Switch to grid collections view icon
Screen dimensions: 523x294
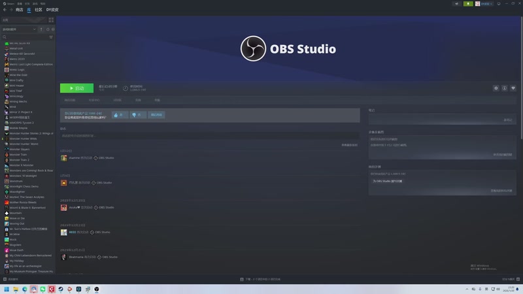tap(51, 20)
